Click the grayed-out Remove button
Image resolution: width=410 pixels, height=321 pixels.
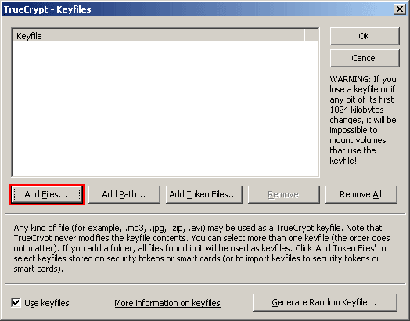284,194
